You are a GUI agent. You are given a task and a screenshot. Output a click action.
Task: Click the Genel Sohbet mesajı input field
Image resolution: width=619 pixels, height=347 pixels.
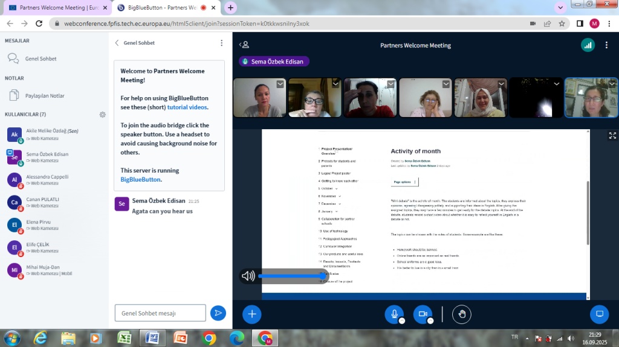[160, 313]
